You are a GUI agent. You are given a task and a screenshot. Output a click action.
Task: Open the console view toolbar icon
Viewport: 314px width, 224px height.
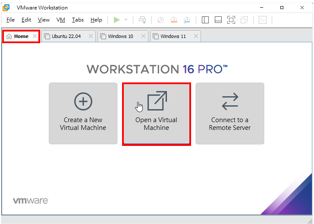pos(263,20)
